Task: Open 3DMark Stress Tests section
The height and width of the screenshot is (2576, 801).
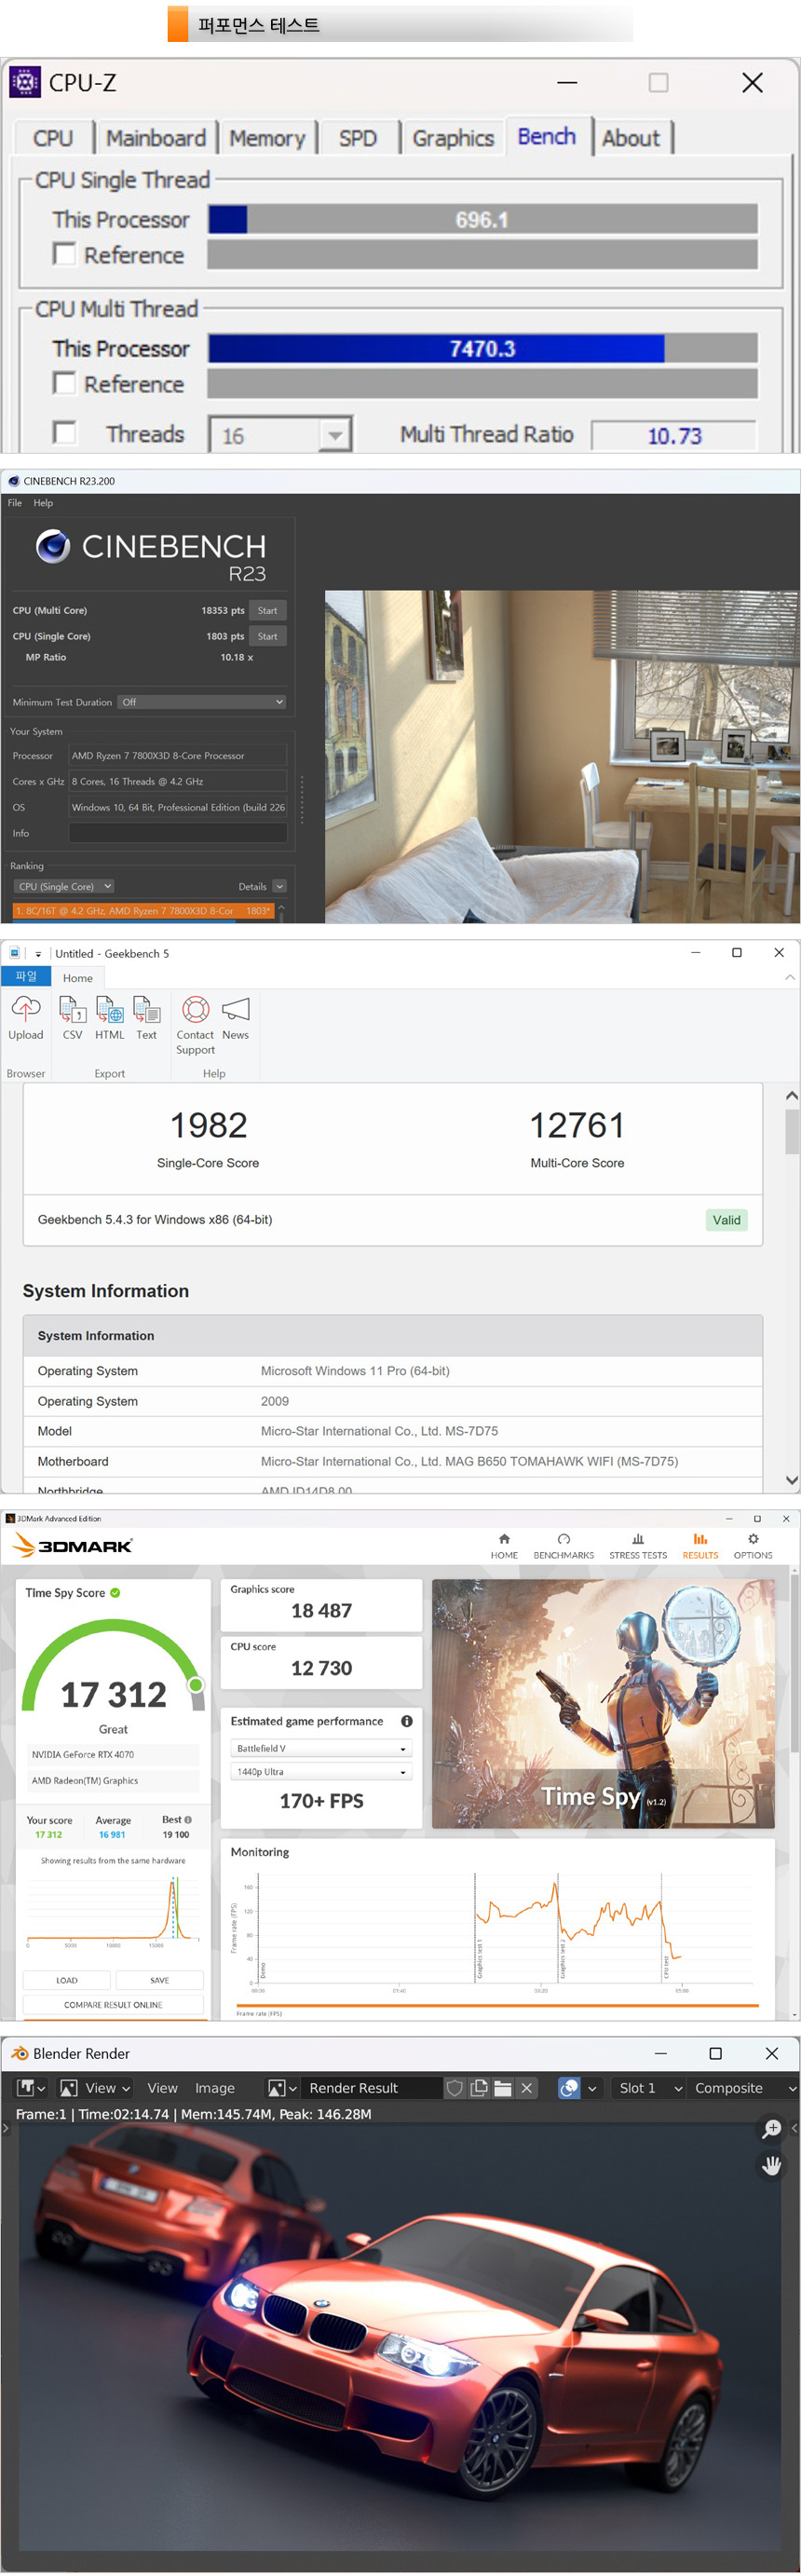Action: tap(637, 1546)
